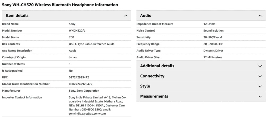272x117 pixels.
Task: Select the Brand Name label
Action: [10, 24]
